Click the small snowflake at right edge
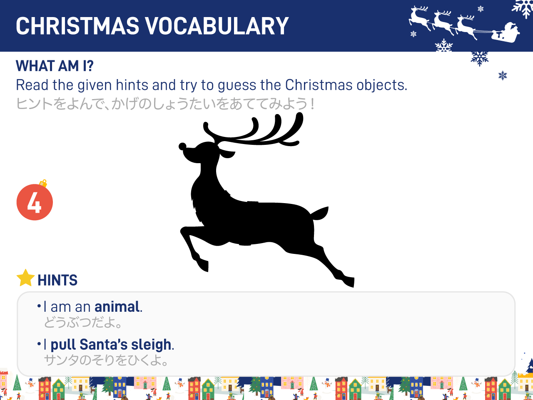 click(x=503, y=75)
